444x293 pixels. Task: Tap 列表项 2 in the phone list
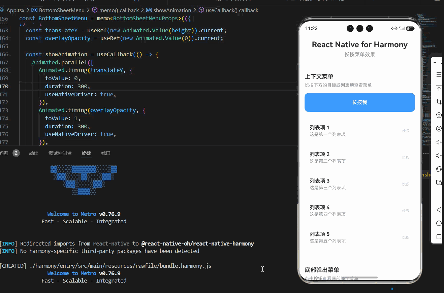(359, 157)
